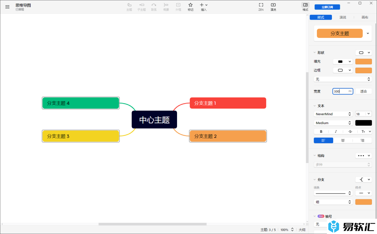The height and width of the screenshot is (234, 377).
Task: Click the vertical canvas scrollbar
Action: pos(307,117)
